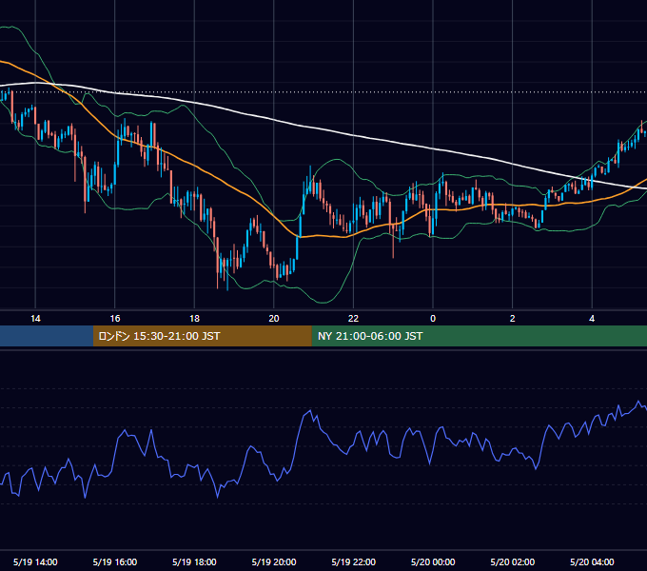Click the 5/20 02:00 date label
Viewport: 647px width, 571px height.
[513, 561]
